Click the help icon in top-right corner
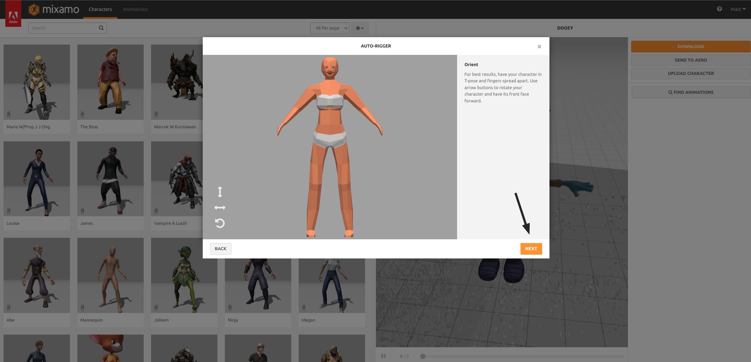The height and width of the screenshot is (362, 751). 719,9
